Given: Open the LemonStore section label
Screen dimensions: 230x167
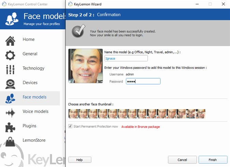Looking at the screenshot, I should (x=34, y=140).
